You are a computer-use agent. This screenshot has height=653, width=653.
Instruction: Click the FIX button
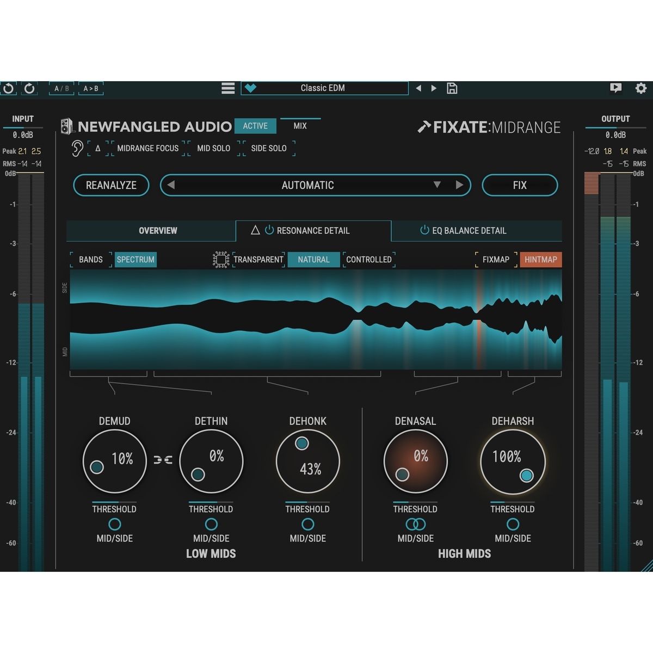[x=520, y=185]
